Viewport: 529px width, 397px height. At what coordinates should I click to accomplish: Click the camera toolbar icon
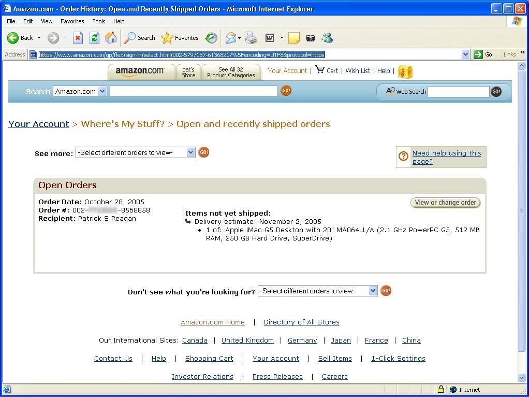311,38
